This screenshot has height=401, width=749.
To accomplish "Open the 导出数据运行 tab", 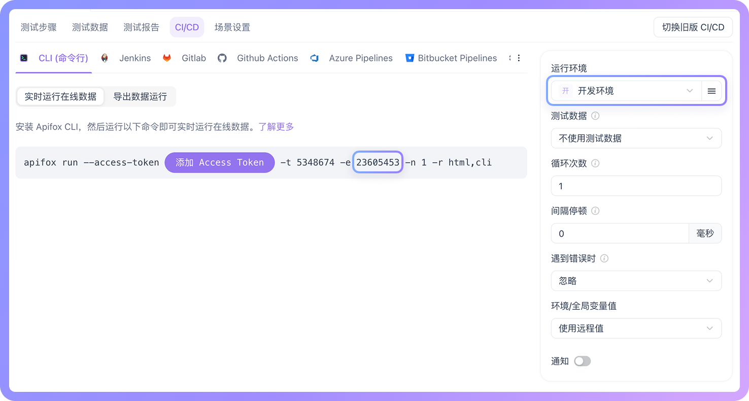I will pos(141,96).
